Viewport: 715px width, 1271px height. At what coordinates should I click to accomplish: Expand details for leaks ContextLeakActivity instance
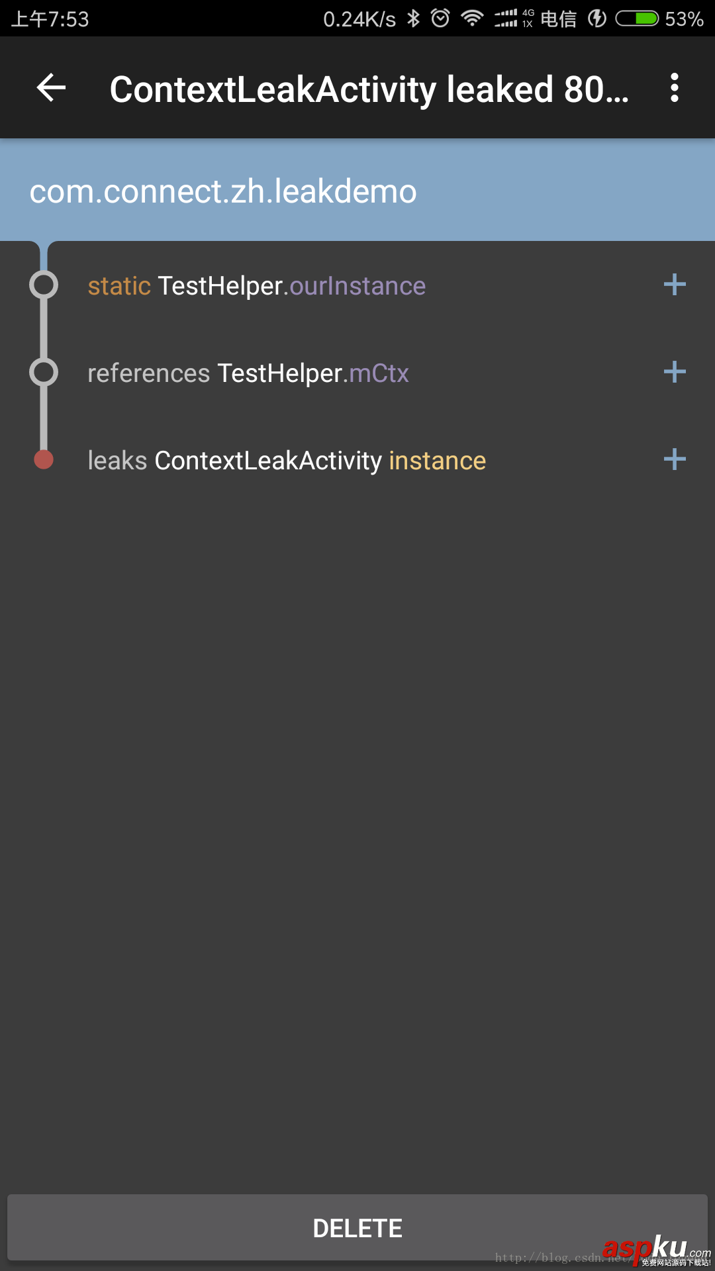coord(675,459)
